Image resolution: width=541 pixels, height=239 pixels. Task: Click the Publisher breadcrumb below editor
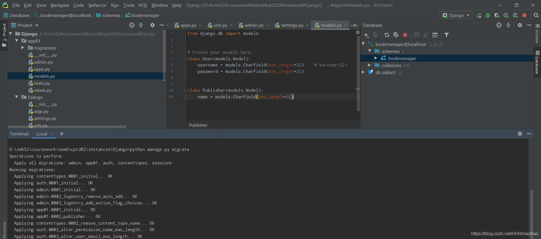(x=198, y=125)
